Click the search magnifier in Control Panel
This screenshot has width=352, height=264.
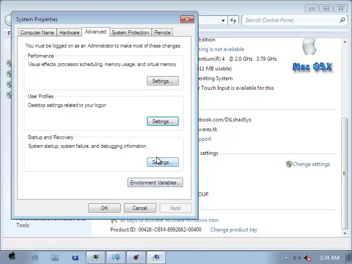point(342,20)
